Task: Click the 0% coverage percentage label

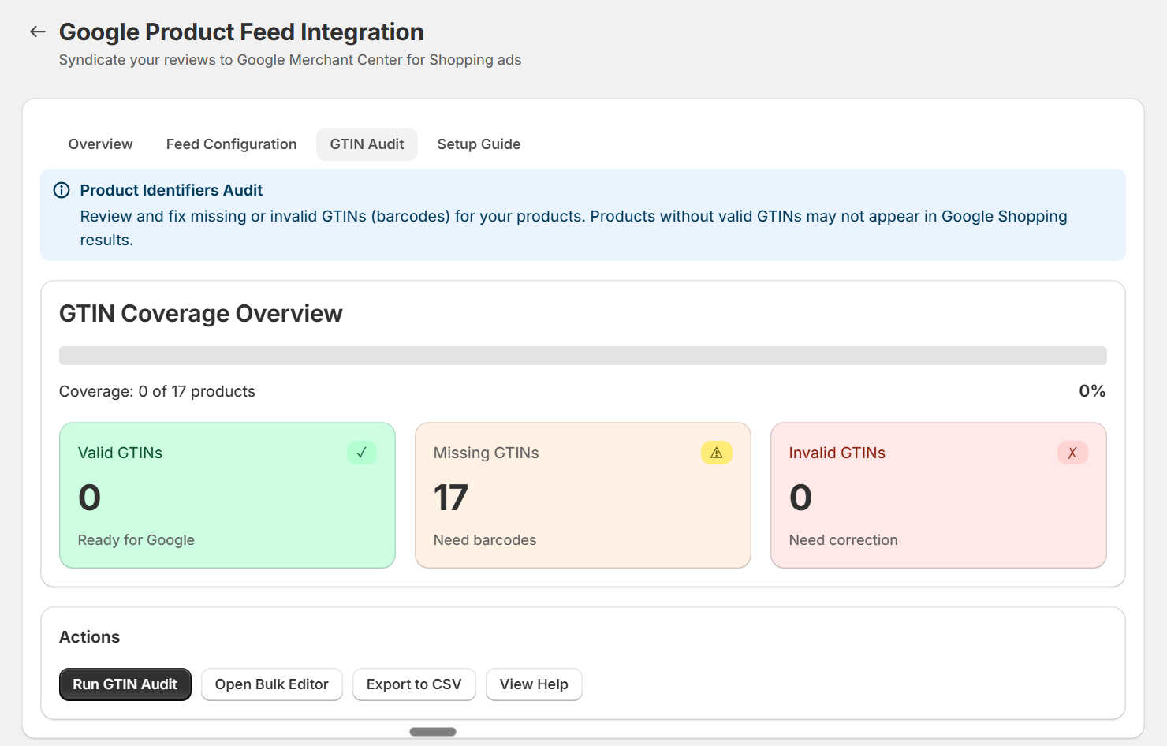Action: coord(1091,390)
